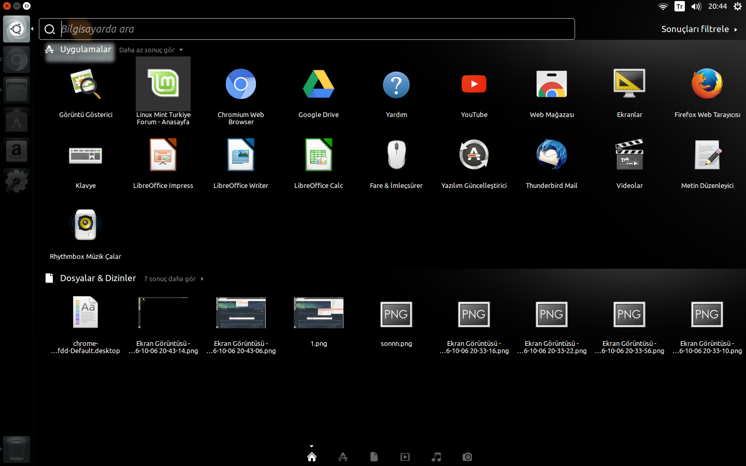The image size is (746, 466).
Task: Launch LibreOffice Calc
Action: click(319, 154)
